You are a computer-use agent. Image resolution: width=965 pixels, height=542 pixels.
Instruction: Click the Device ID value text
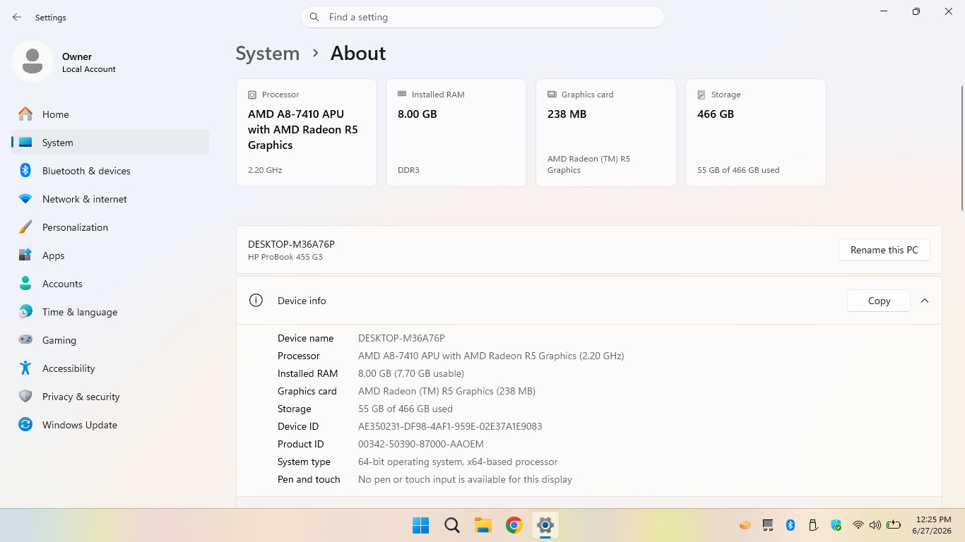(450, 426)
